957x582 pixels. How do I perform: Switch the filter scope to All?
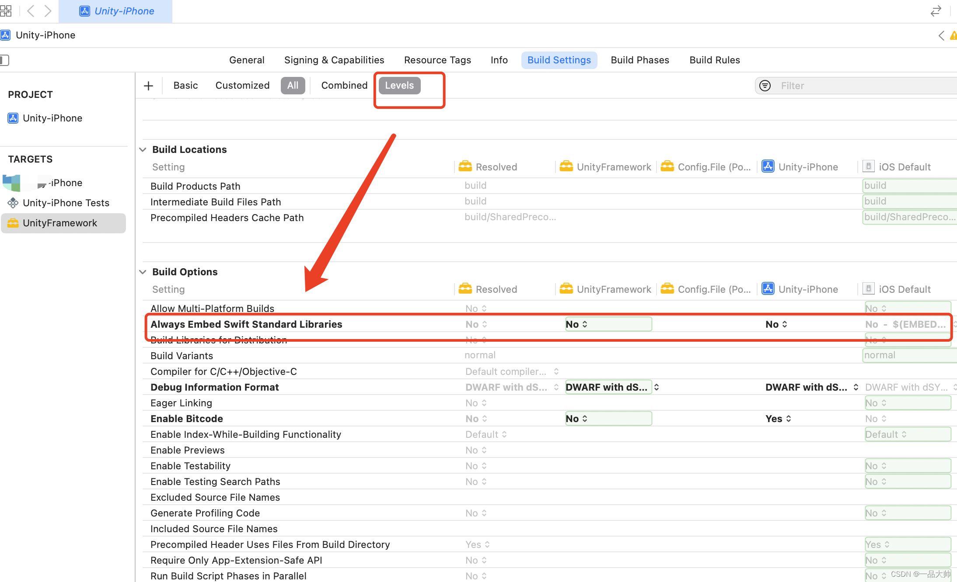tap(293, 85)
